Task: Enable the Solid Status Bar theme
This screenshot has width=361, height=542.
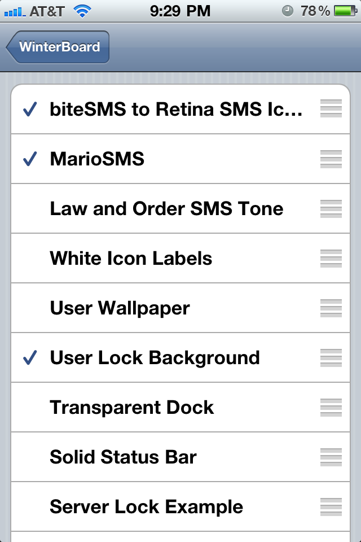Action: [180, 457]
